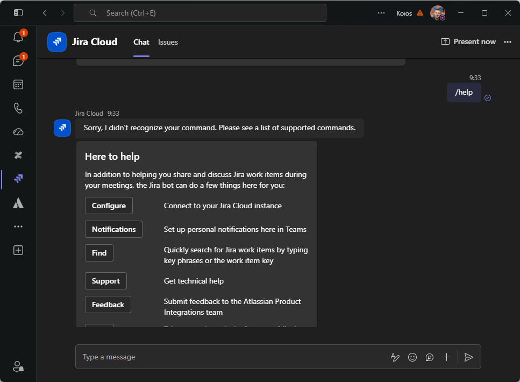Open the plus actions in compose box

447,357
